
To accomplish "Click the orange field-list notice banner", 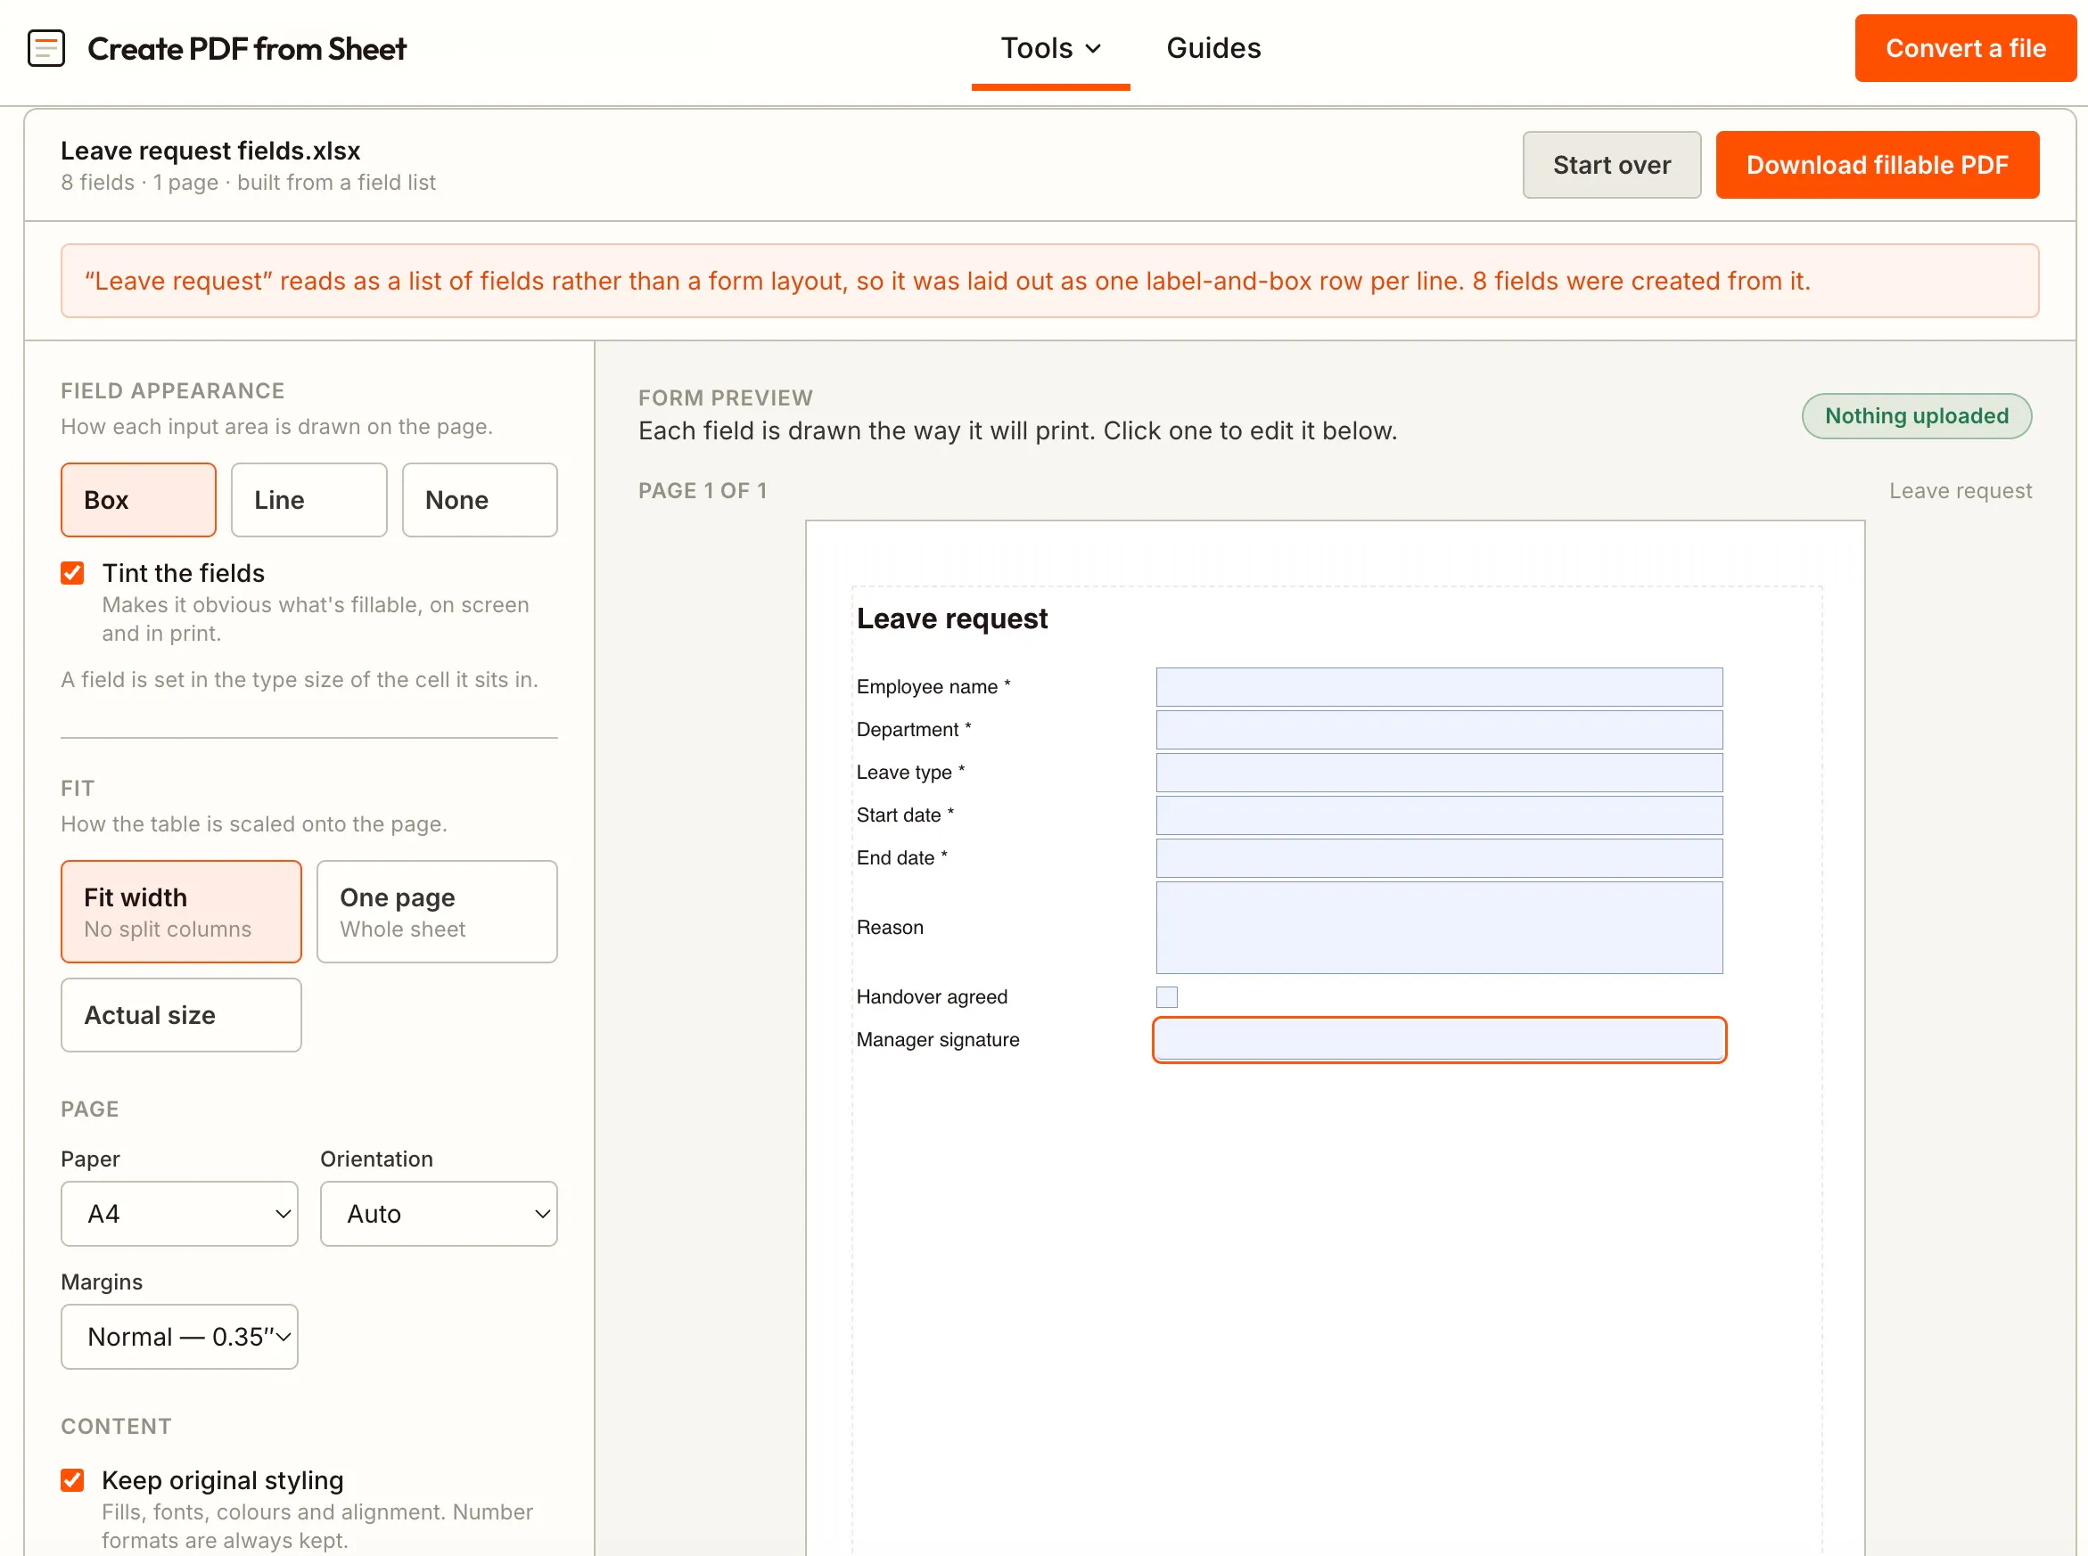I will click(x=1049, y=281).
